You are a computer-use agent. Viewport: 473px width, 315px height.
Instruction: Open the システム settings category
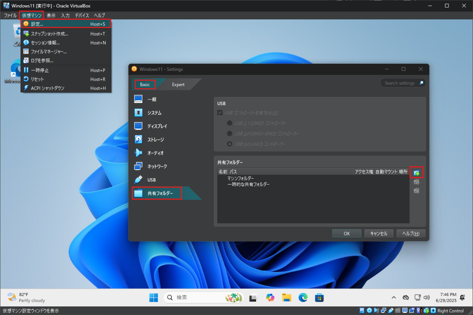point(166,113)
